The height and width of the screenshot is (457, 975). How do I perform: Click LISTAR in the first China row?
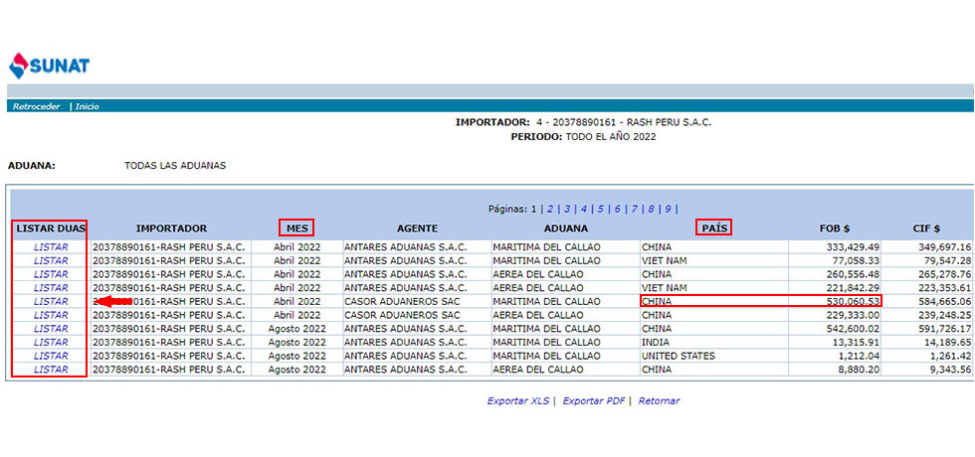[x=51, y=246]
